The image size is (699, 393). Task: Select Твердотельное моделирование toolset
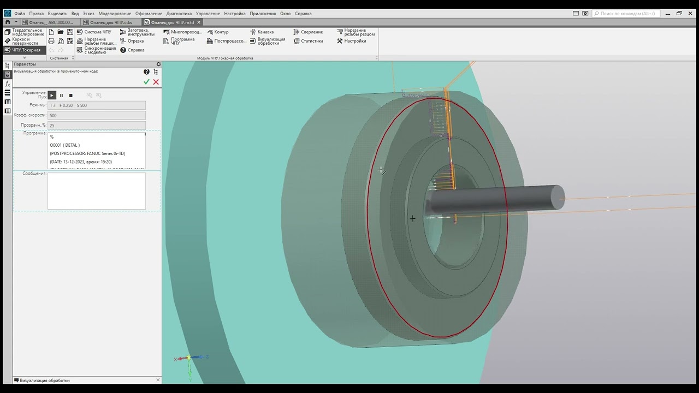(x=24, y=32)
